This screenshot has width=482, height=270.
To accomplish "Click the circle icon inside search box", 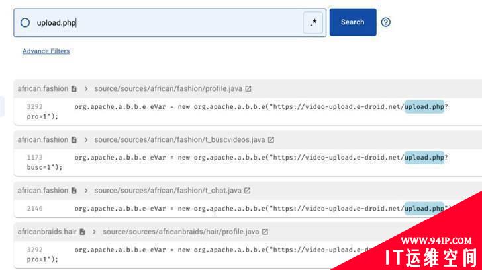I will coord(25,22).
